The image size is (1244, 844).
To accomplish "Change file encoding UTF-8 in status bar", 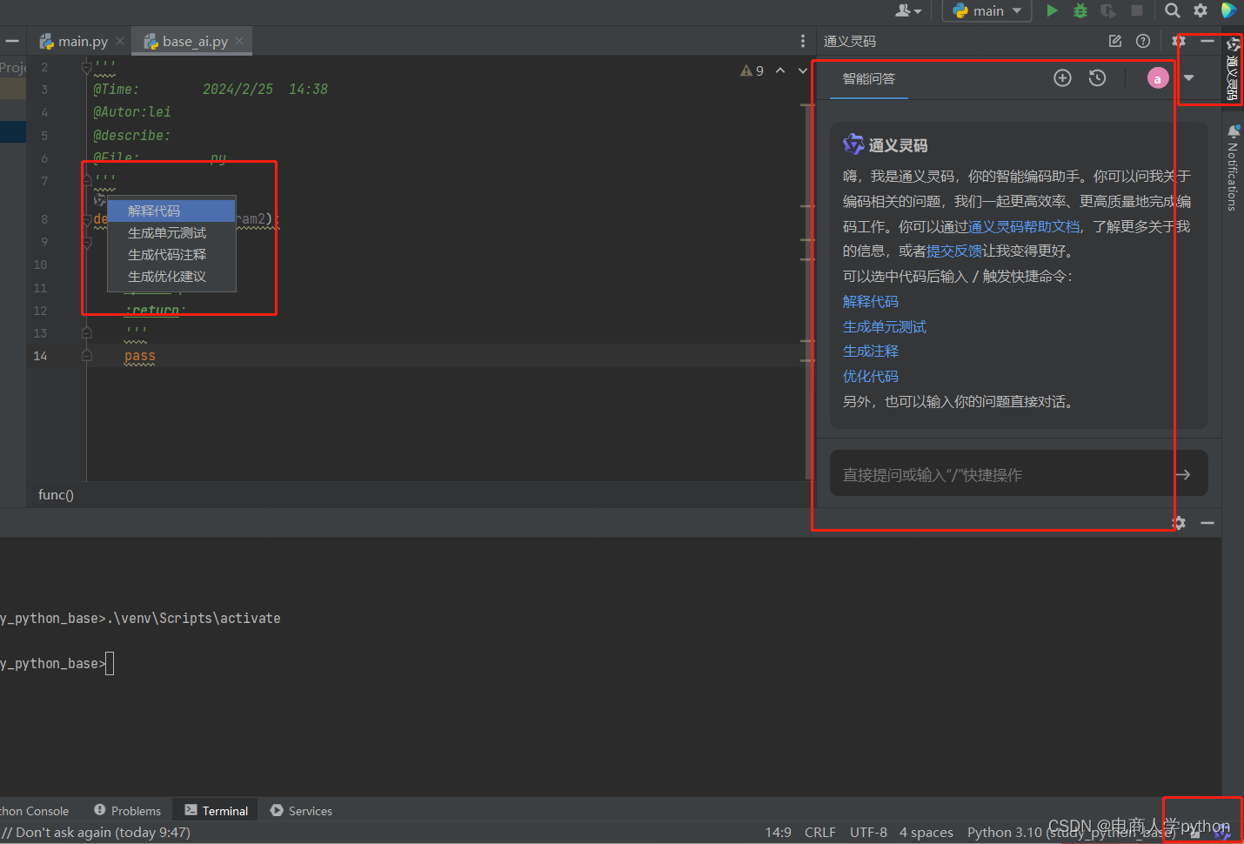I will click(x=868, y=833).
